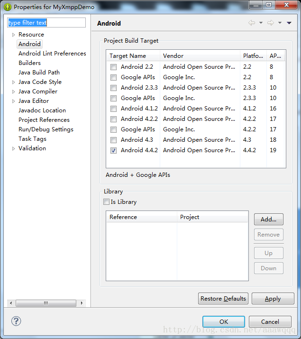This screenshot has height=339, width=301.
Task: Open the Run/Debug Settings page
Action: click(x=46, y=129)
